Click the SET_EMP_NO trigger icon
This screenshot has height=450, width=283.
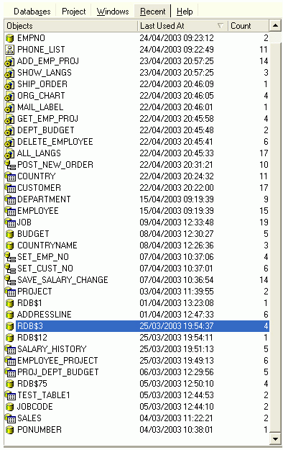point(10,257)
